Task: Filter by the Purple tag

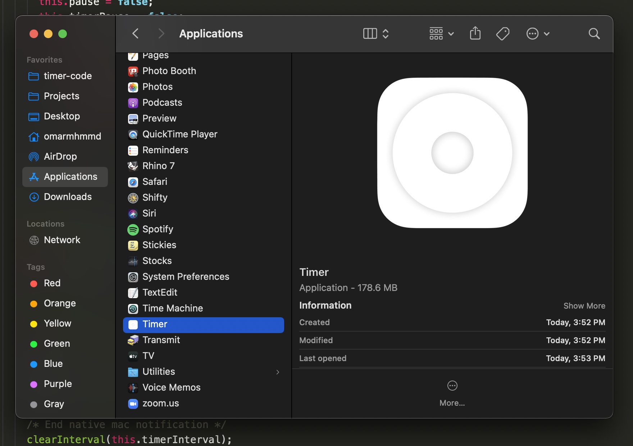Action: pyautogui.click(x=65, y=384)
